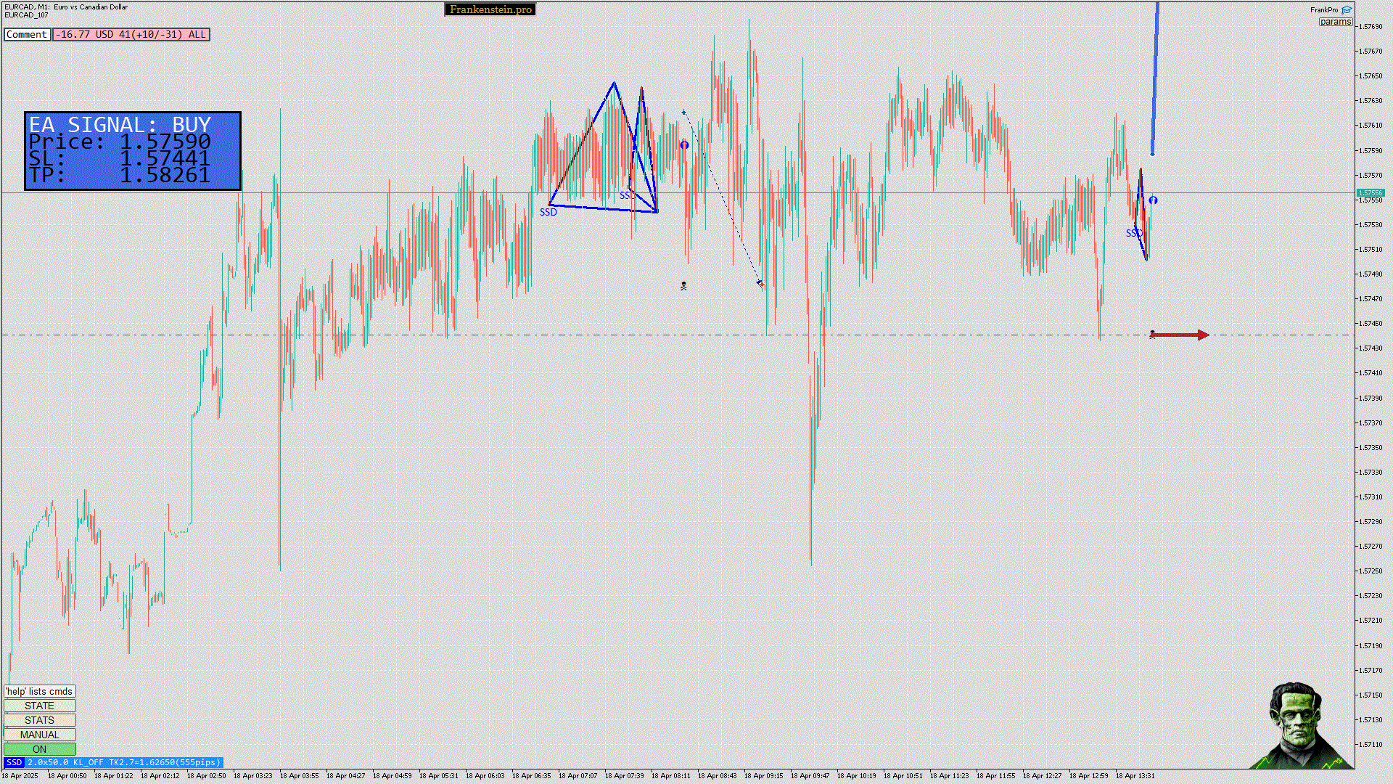Screen dimensions: 1393x784
Task: Click the Comment label box
Action: pos(27,34)
